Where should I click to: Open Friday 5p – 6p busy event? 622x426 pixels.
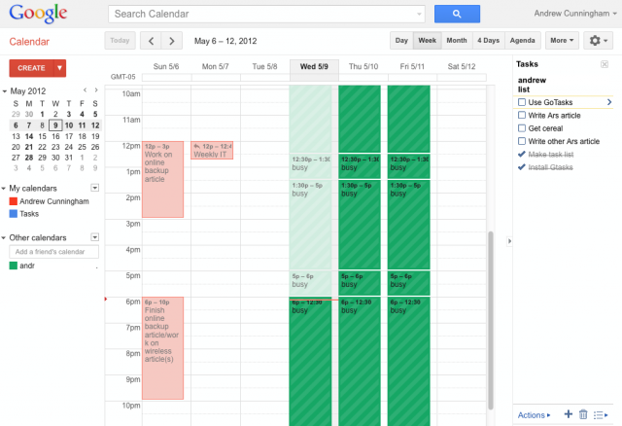[x=408, y=283]
